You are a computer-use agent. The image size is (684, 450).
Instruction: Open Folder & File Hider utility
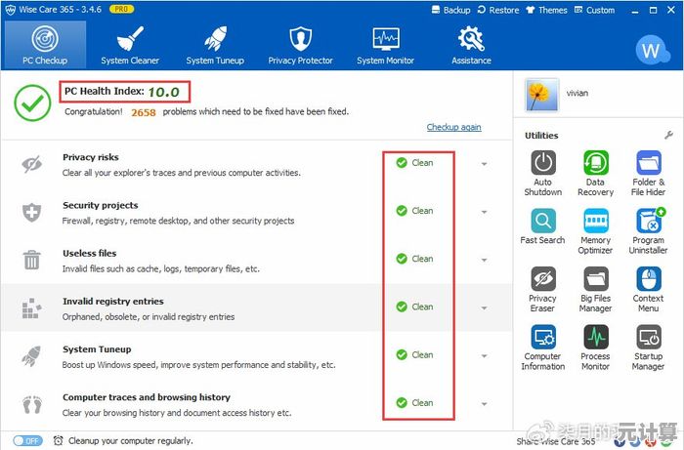tap(648, 173)
